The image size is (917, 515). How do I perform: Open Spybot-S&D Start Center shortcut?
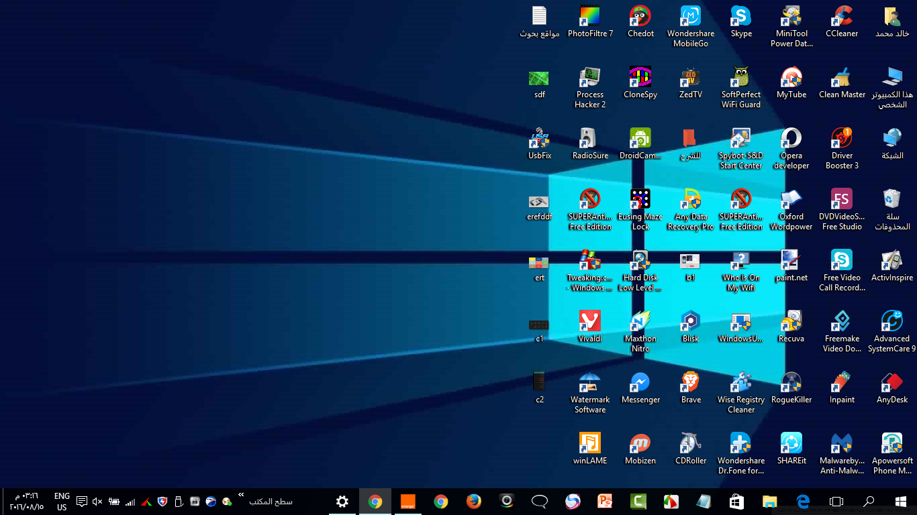point(741,149)
